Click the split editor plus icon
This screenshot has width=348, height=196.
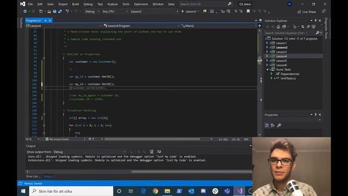259,26
